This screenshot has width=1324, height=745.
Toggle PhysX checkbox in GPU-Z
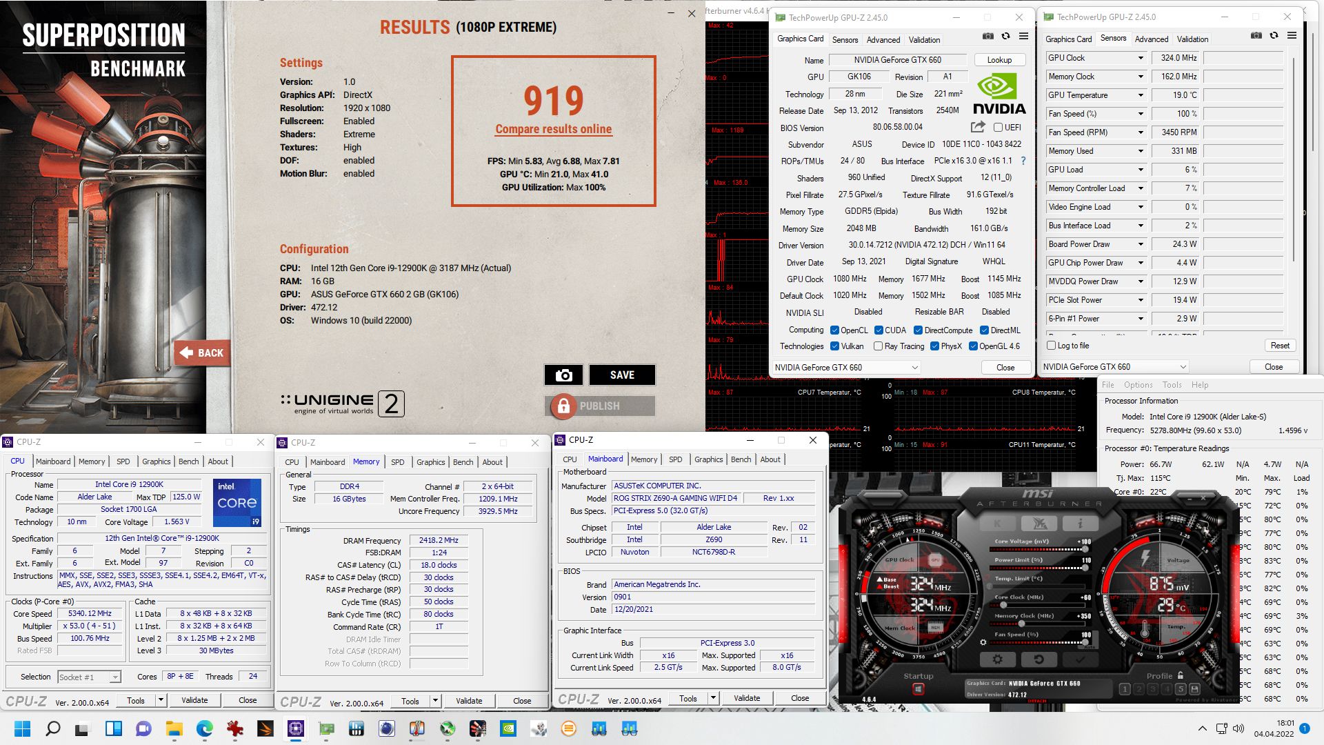coord(934,346)
